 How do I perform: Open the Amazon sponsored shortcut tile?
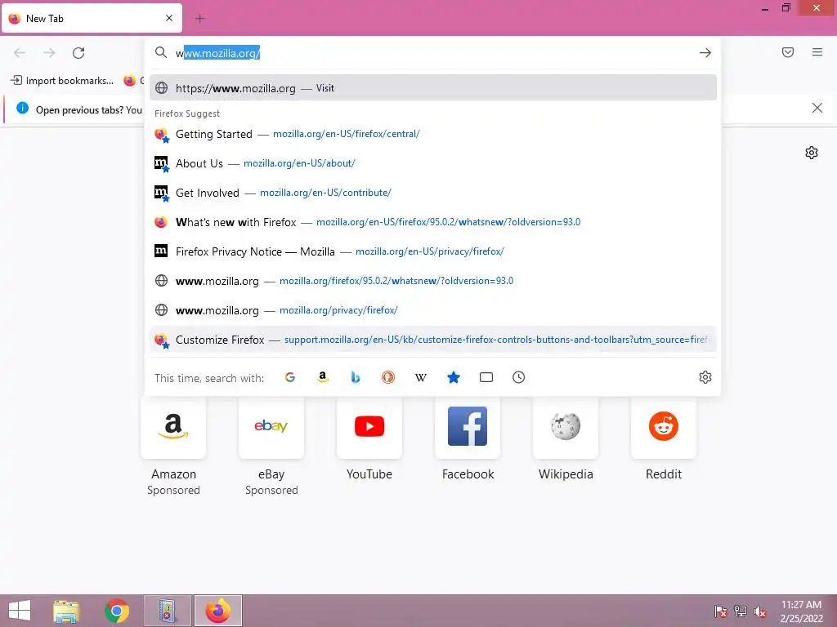pyautogui.click(x=173, y=426)
